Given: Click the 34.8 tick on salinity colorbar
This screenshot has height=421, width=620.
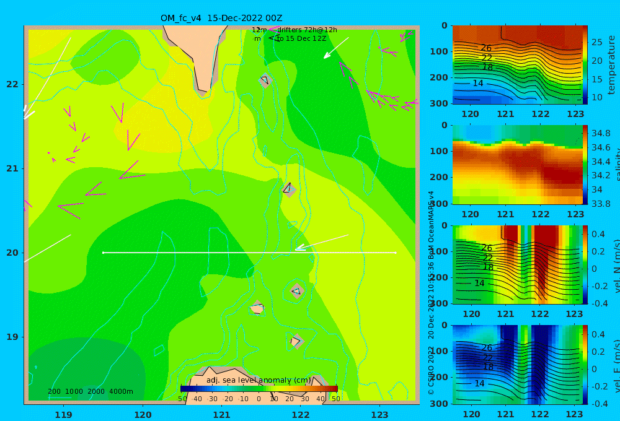Looking at the screenshot, I should [x=601, y=133].
